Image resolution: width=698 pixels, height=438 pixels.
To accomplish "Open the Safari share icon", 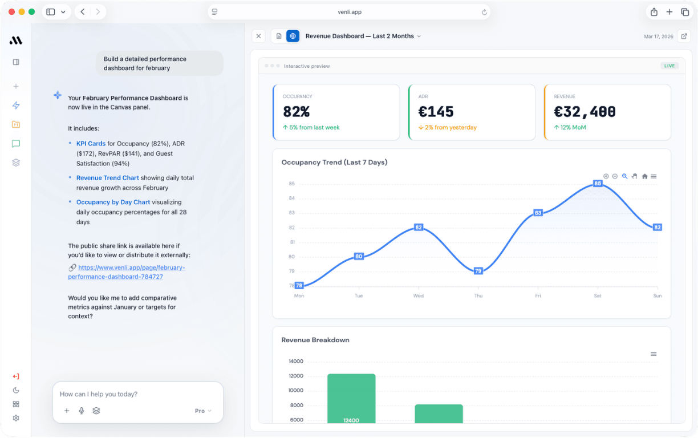I will tap(654, 12).
